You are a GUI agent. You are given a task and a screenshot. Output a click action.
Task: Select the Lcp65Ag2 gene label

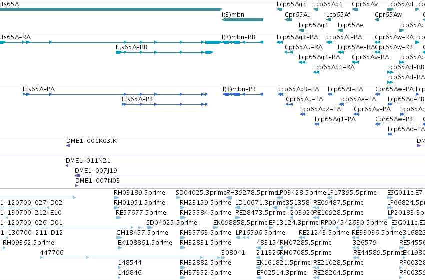tap(313, 25)
